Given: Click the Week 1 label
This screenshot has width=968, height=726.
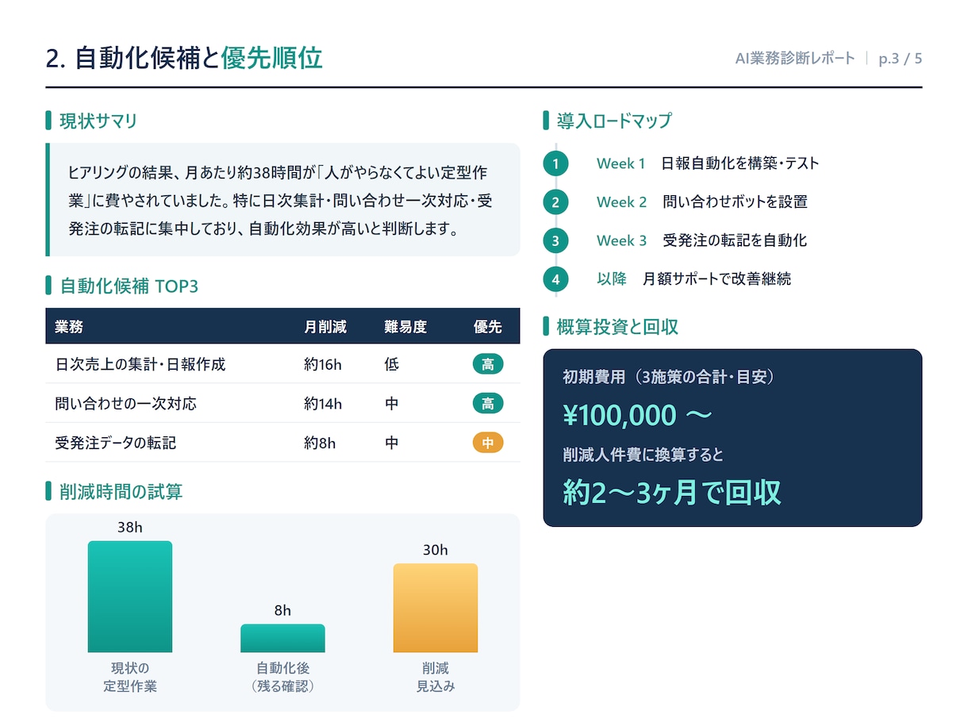Looking at the screenshot, I should click(x=621, y=163).
